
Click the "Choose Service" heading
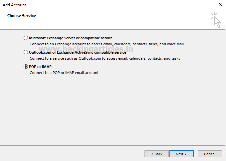22,16
